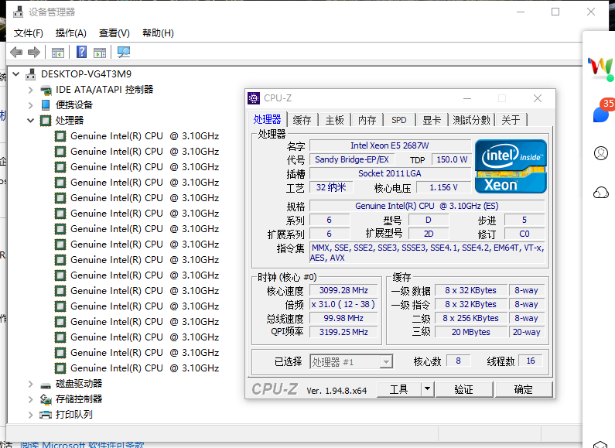Screen dimensions: 615x448
Task: Click the action pane toolbar icon
Action: click(100, 52)
